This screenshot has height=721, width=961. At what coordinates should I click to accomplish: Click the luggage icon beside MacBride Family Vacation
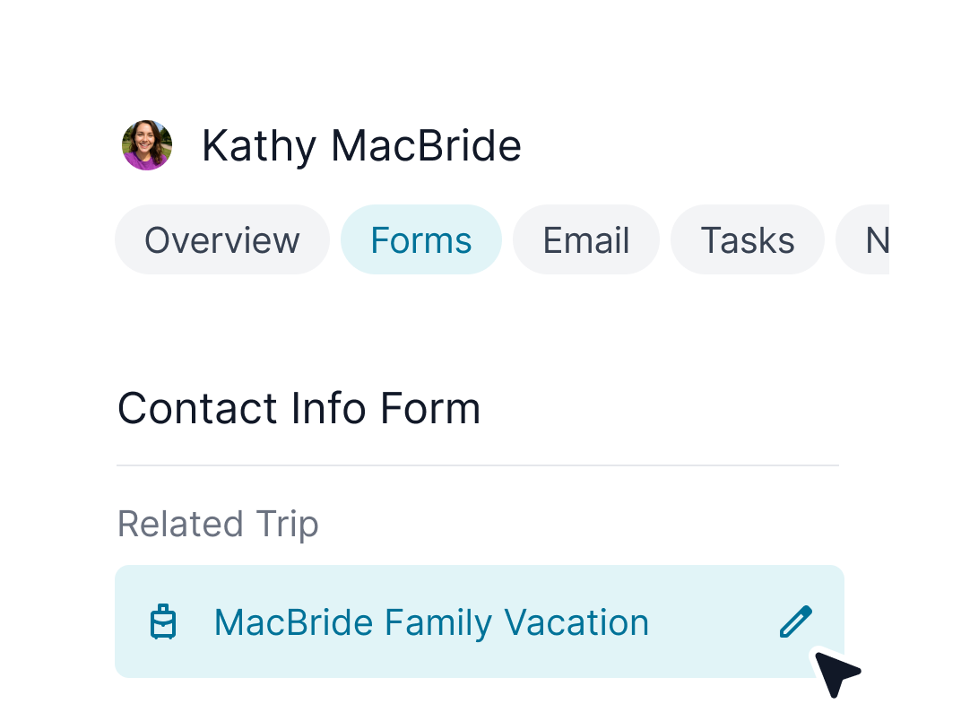point(163,622)
